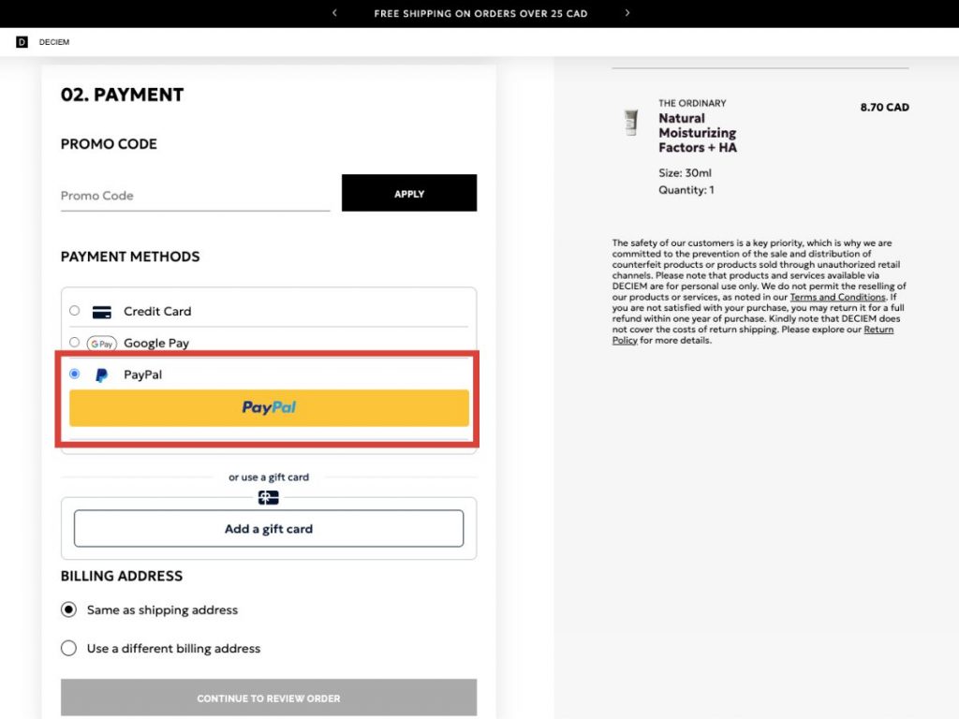Click the DECIEM logo icon

coord(22,42)
